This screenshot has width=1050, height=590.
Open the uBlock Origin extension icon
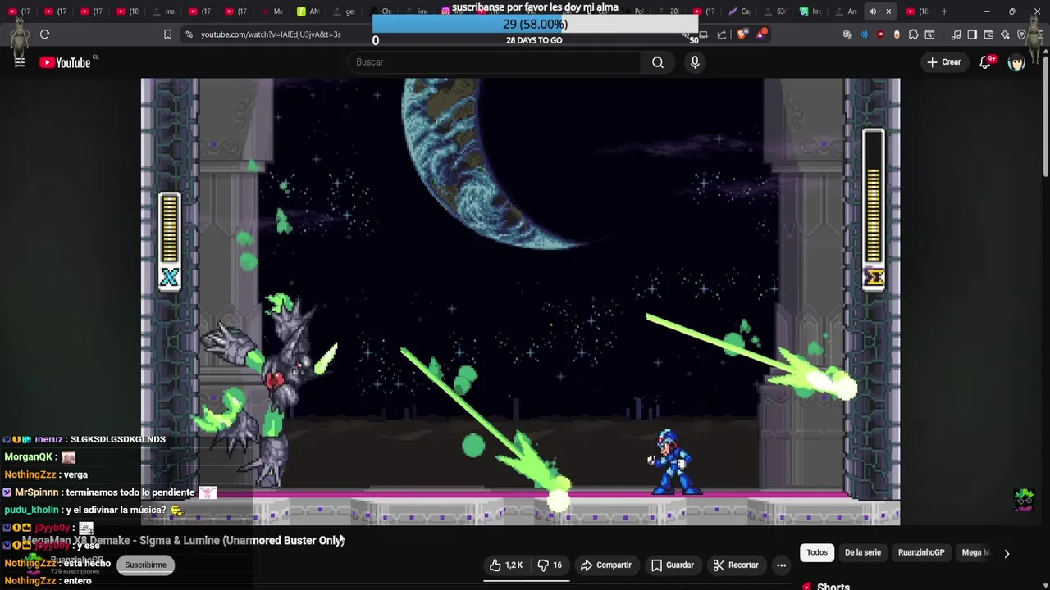[880, 34]
